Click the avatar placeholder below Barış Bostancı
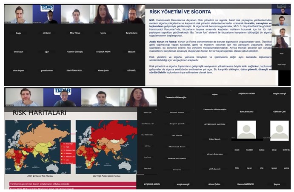Viewport: 294px width, 192px height. click(x=246, y=130)
